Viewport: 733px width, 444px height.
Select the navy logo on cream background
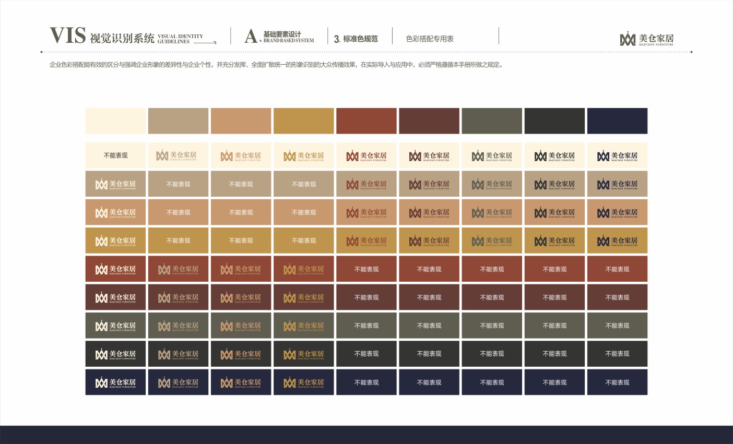point(617,156)
